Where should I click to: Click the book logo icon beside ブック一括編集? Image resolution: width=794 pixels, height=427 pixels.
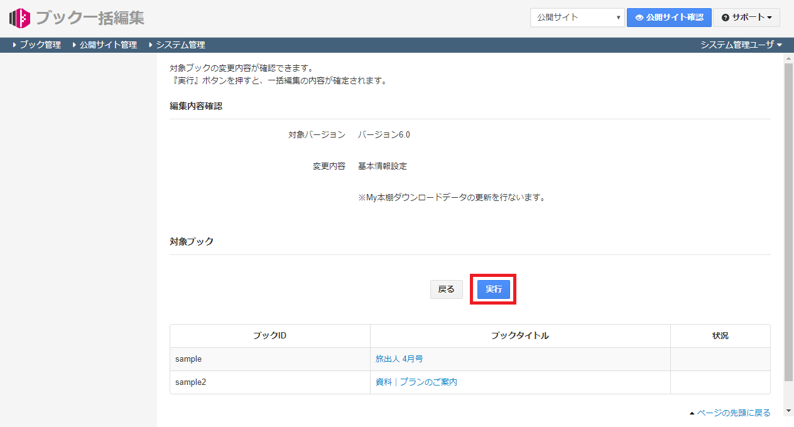19,18
